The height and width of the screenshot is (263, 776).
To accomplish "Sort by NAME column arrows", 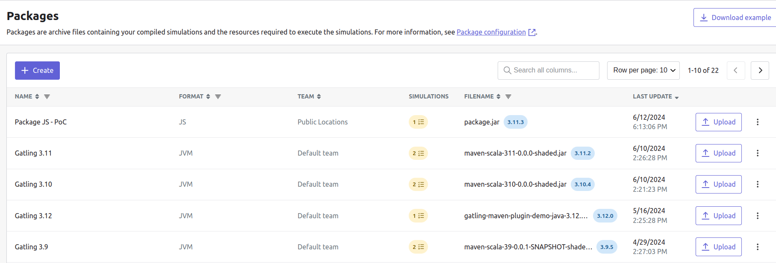I will tap(37, 97).
